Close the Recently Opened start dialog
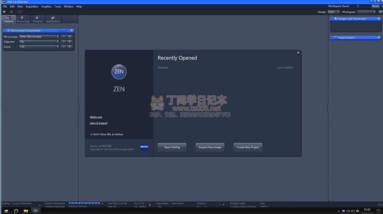 (x=298, y=53)
